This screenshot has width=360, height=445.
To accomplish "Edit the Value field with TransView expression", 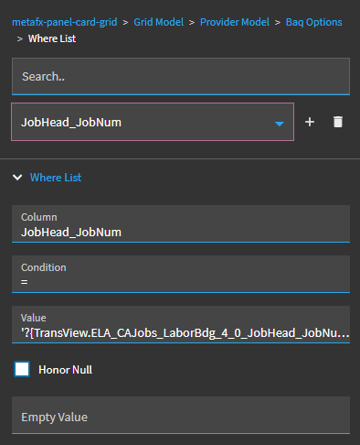I will [x=181, y=325].
